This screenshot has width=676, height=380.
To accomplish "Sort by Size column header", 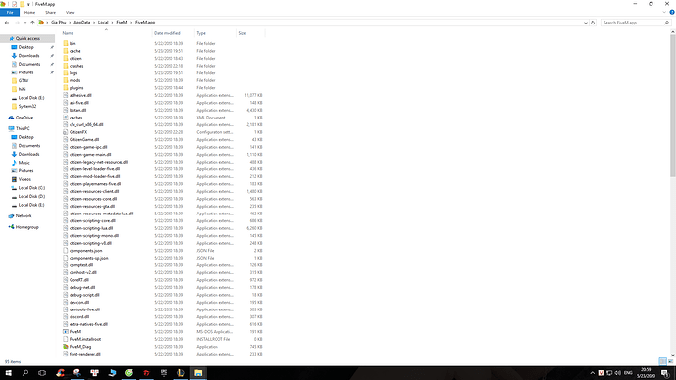I will click(242, 33).
